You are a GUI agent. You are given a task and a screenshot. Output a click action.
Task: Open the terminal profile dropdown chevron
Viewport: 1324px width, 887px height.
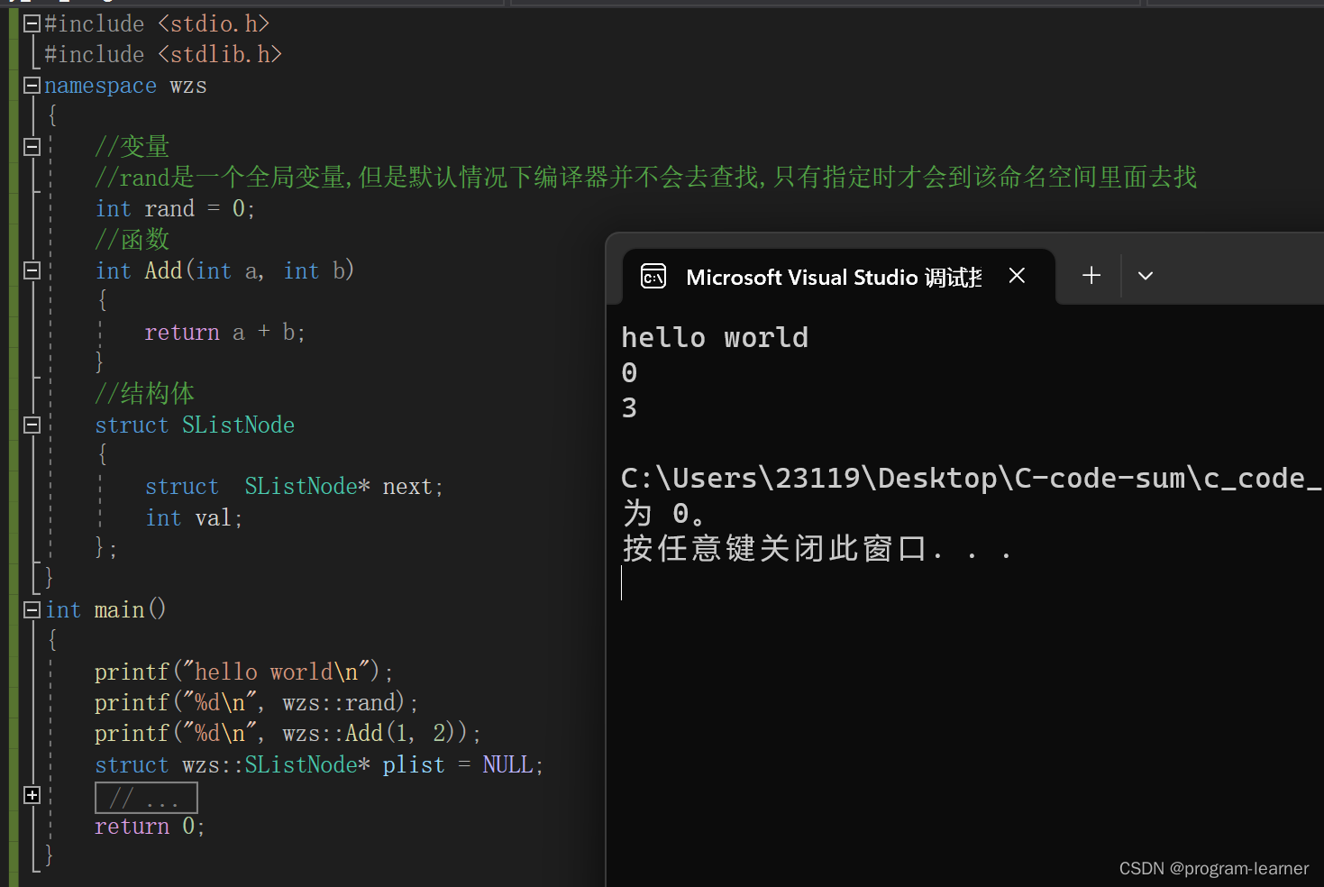click(1146, 276)
